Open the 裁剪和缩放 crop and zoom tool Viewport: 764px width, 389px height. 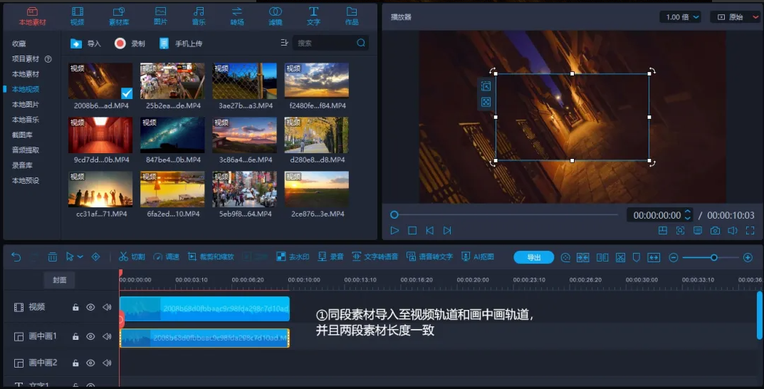[211, 257]
